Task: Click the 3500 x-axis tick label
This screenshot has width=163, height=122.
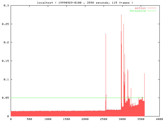Action: pyautogui.click(x=141, y=119)
